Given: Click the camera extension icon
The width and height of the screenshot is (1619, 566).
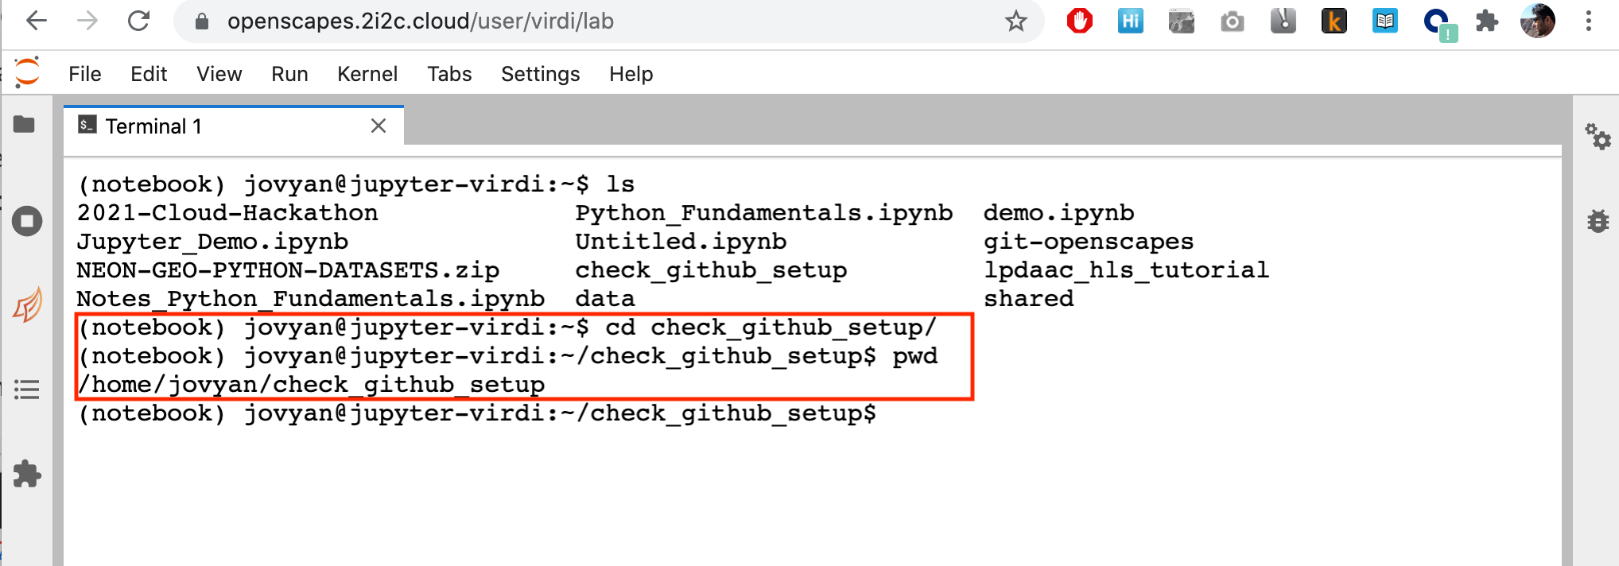Looking at the screenshot, I should point(1233,21).
